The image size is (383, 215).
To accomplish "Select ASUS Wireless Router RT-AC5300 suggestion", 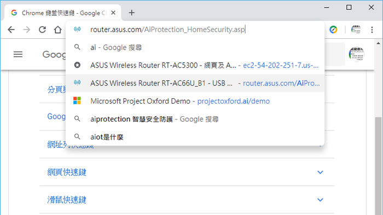I will coord(195,65).
